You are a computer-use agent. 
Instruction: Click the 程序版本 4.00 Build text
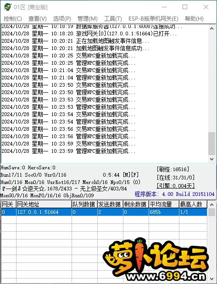click(x=174, y=194)
